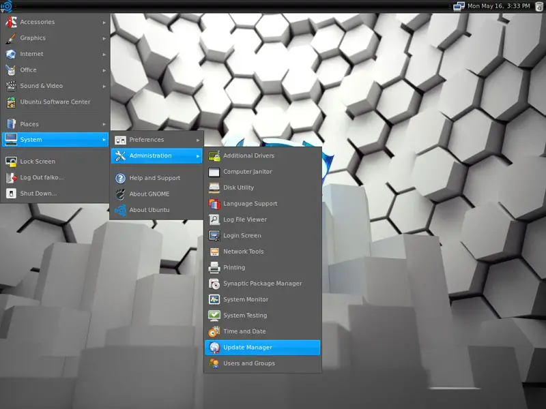Click the Places folder icon

[x=11, y=124]
